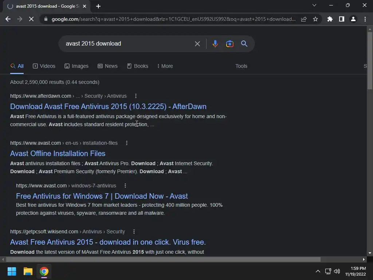Viewport: 373px width, 280px height.
Task: Stop loading the page
Action: pyautogui.click(x=31, y=19)
